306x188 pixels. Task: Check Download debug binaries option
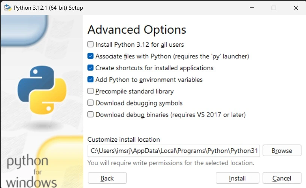[90, 114]
